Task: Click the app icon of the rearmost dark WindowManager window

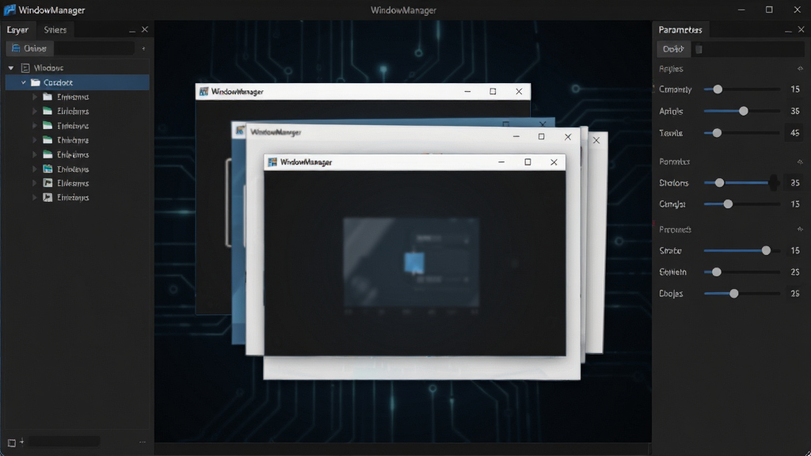Action: [x=204, y=92]
